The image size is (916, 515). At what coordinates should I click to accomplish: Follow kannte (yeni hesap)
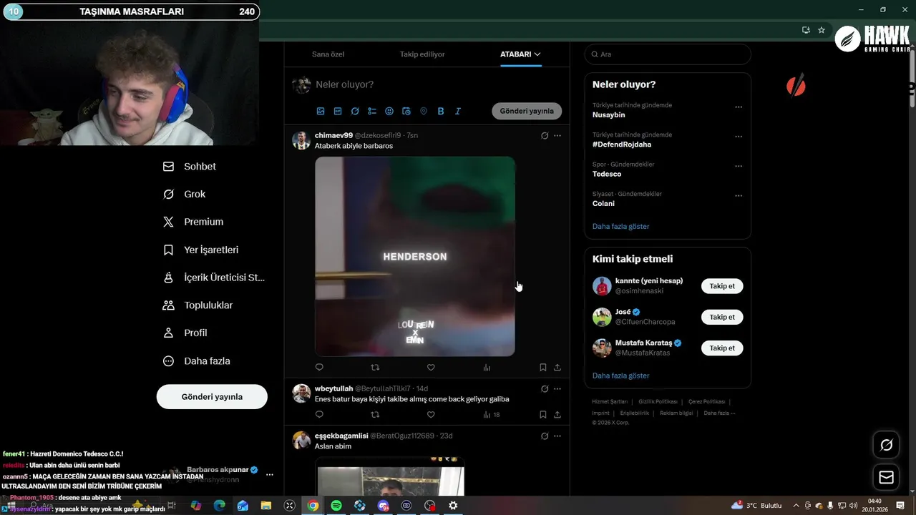coord(722,286)
